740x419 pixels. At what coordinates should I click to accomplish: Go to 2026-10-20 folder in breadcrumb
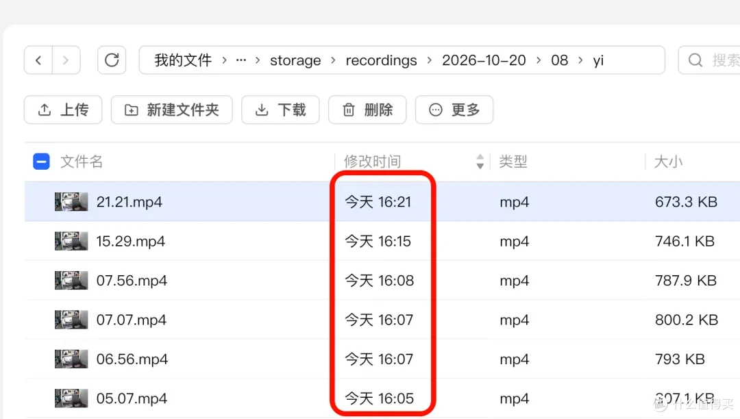[x=484, y=60]
